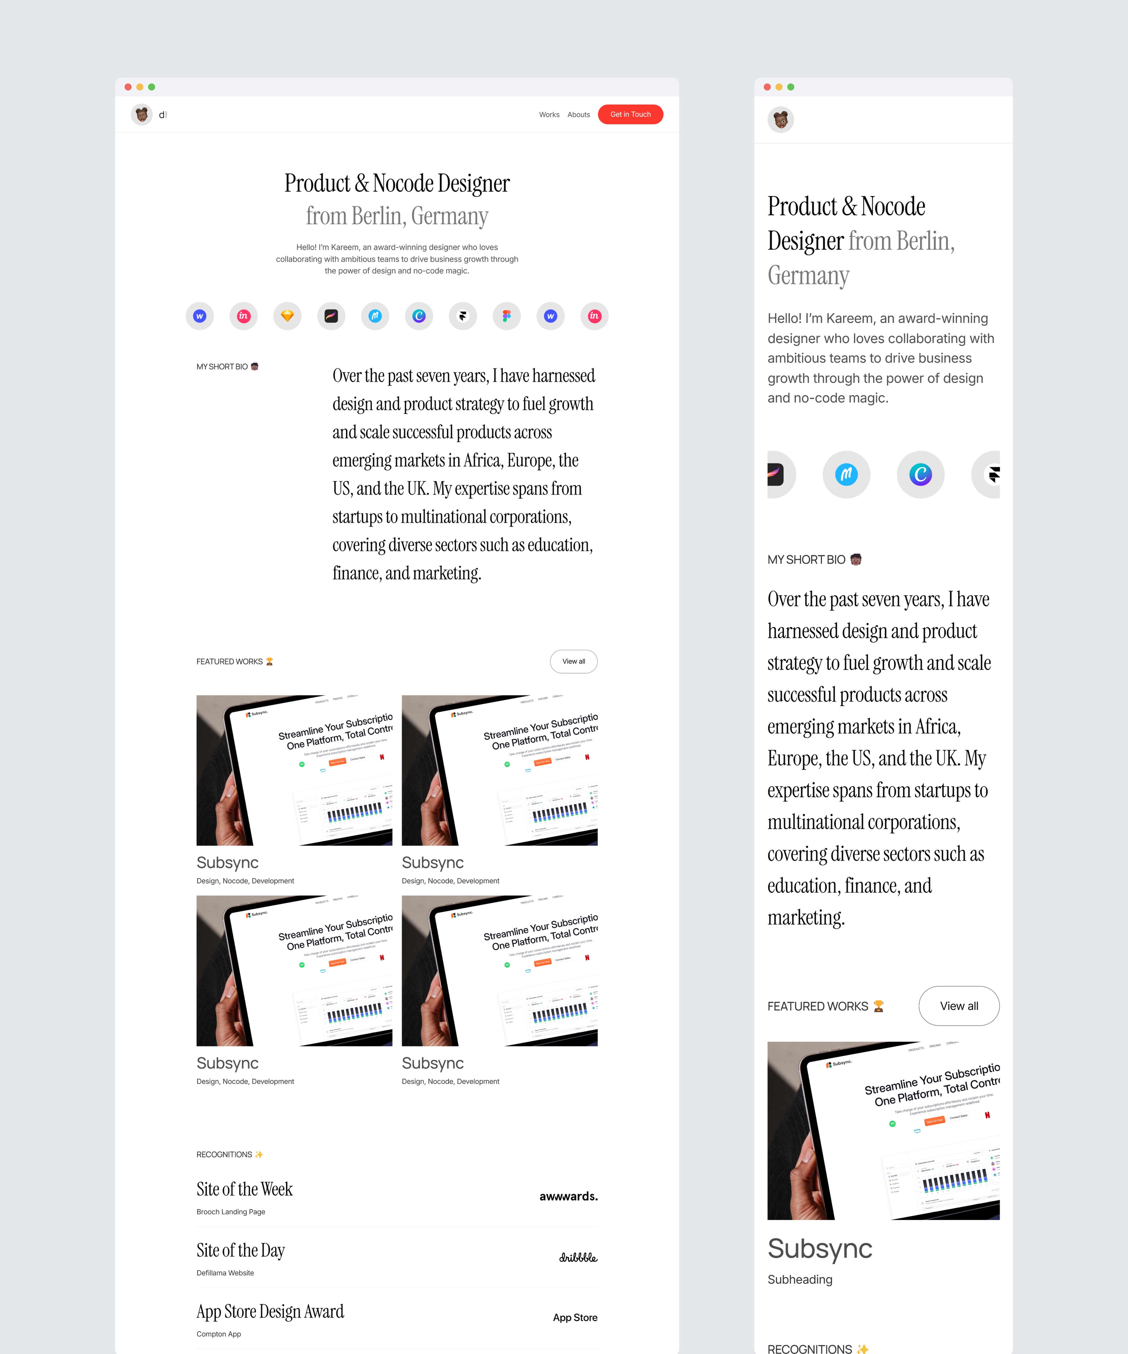The width and height of the screenshot is (1128, 1354).
Task: Click the View all featured works button
Action: [x=573, y=661]
